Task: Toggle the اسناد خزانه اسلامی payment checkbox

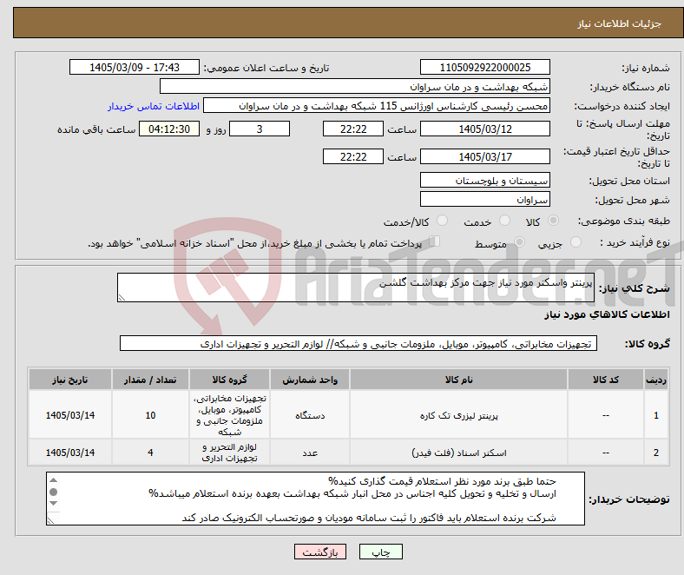Action: pyautogui.click(x=434, y=241)
